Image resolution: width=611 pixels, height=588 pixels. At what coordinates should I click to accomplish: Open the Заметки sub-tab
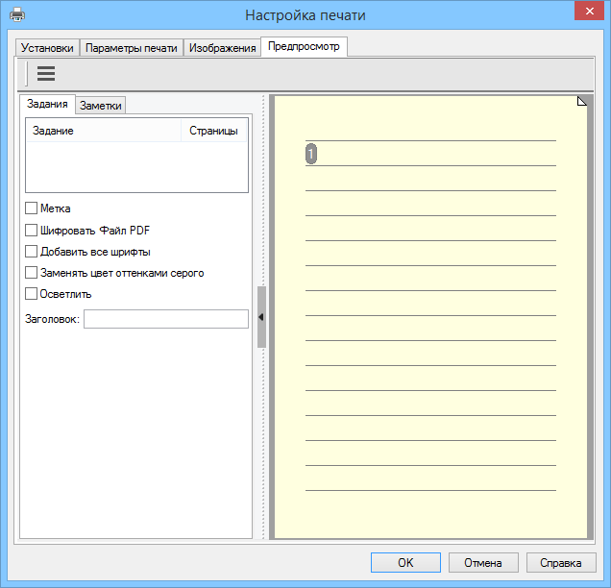pos(101,106)
